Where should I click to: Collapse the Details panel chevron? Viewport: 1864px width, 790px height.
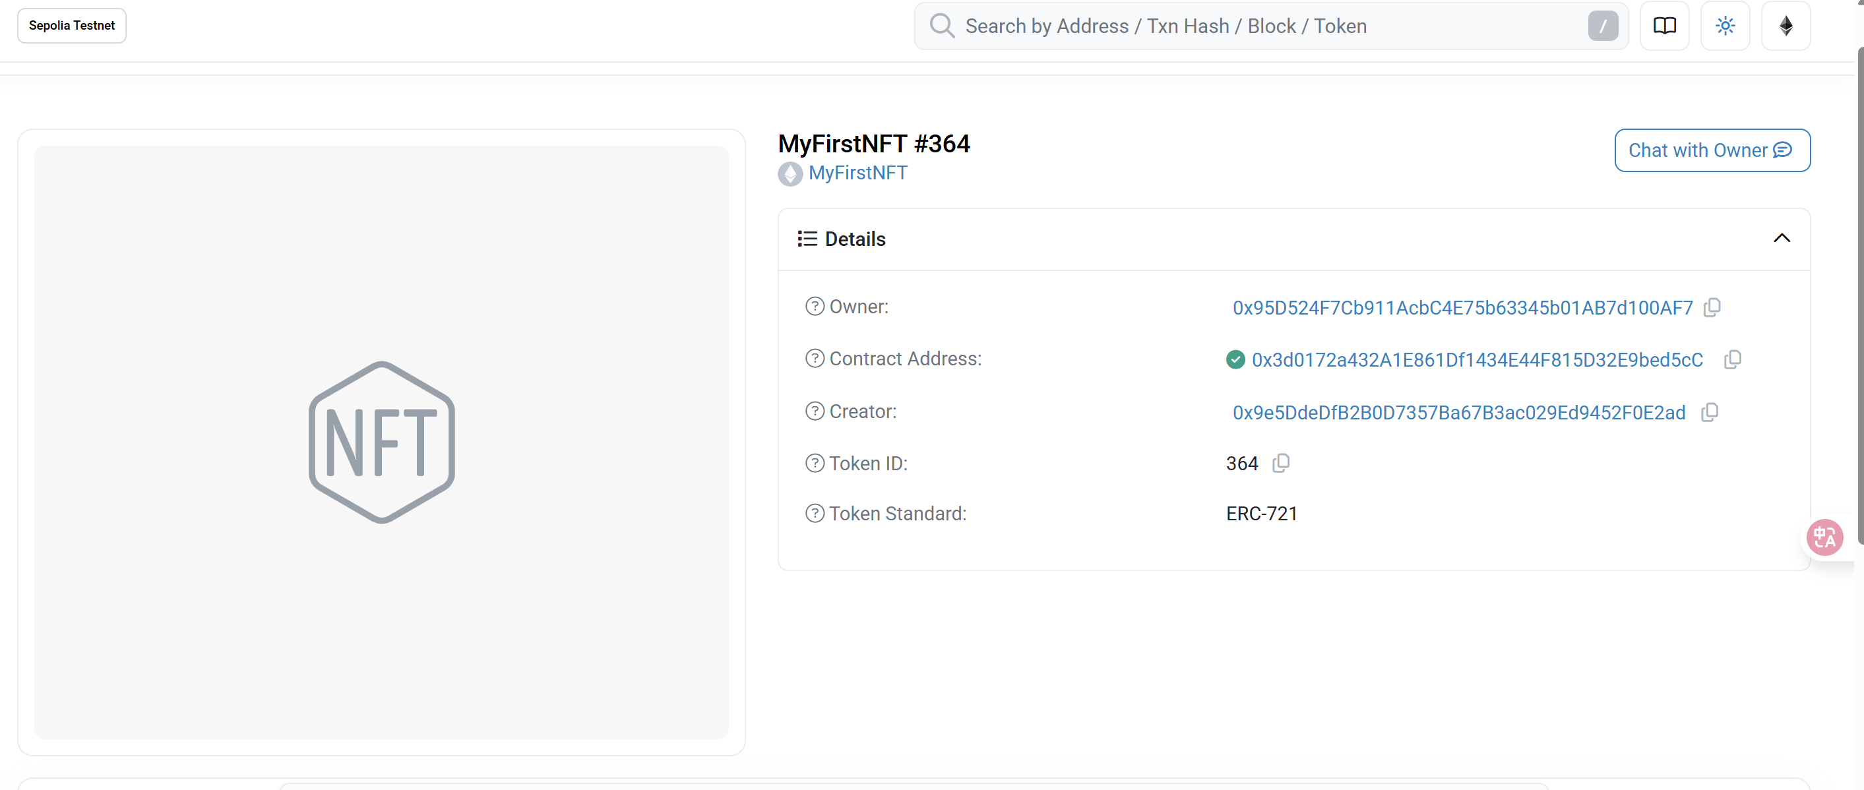[x=1782, y=239]
